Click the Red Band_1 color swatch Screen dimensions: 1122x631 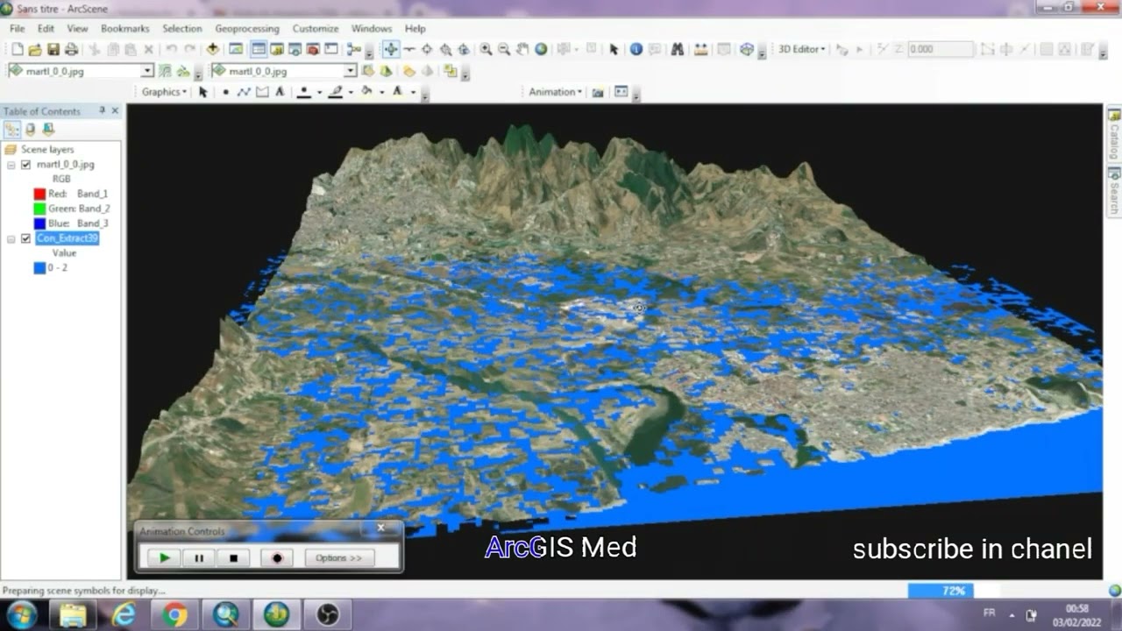(39, 194)
